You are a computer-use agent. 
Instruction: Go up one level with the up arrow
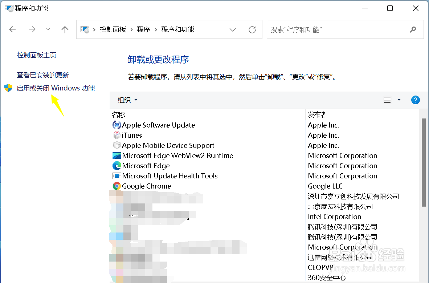[65, 29]
